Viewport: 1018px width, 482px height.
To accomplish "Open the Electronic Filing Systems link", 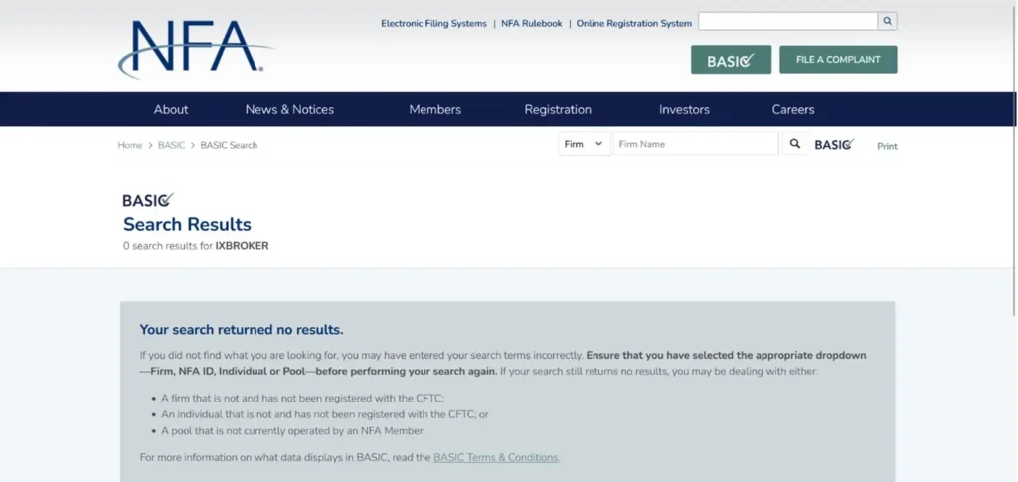I will point(433,23).
